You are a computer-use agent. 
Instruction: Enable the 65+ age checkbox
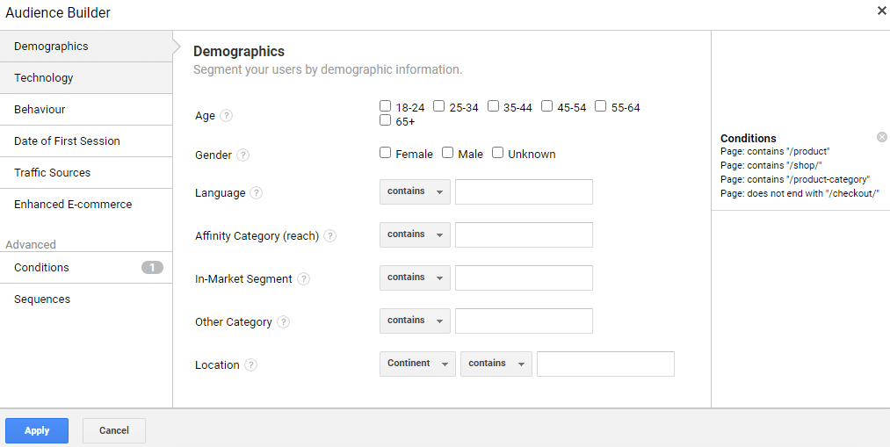(x=385, y=121)
